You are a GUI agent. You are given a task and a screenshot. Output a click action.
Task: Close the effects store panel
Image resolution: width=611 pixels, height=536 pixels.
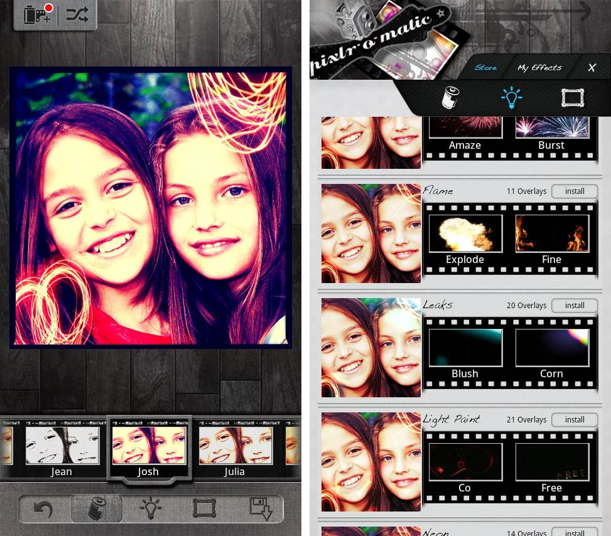(x=592, y=68)
